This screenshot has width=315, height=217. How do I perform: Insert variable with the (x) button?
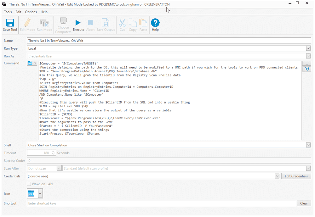click(306, 69)
